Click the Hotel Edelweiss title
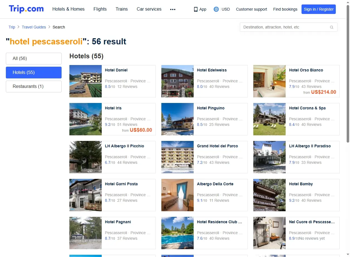Viewport: 350px width, 257px height. [x=212, y=70]
